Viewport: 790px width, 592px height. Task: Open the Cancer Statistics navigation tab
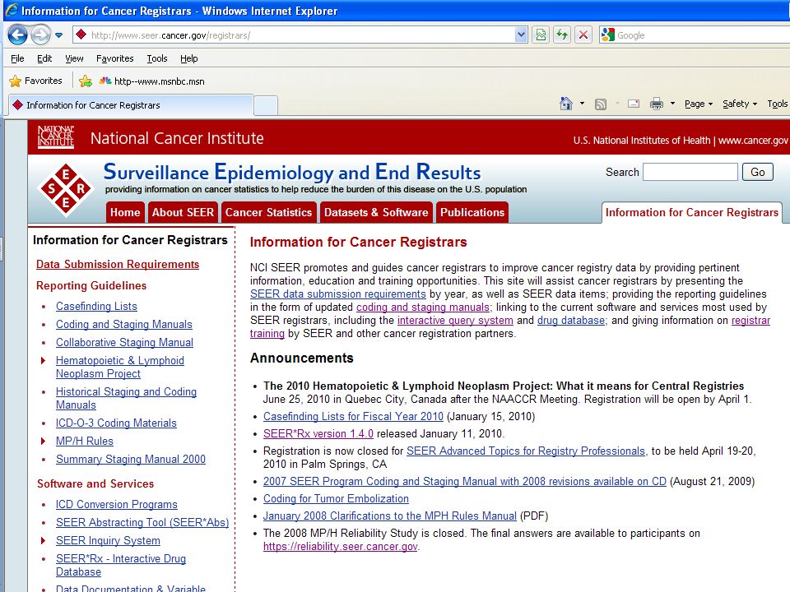click(268, 212)
